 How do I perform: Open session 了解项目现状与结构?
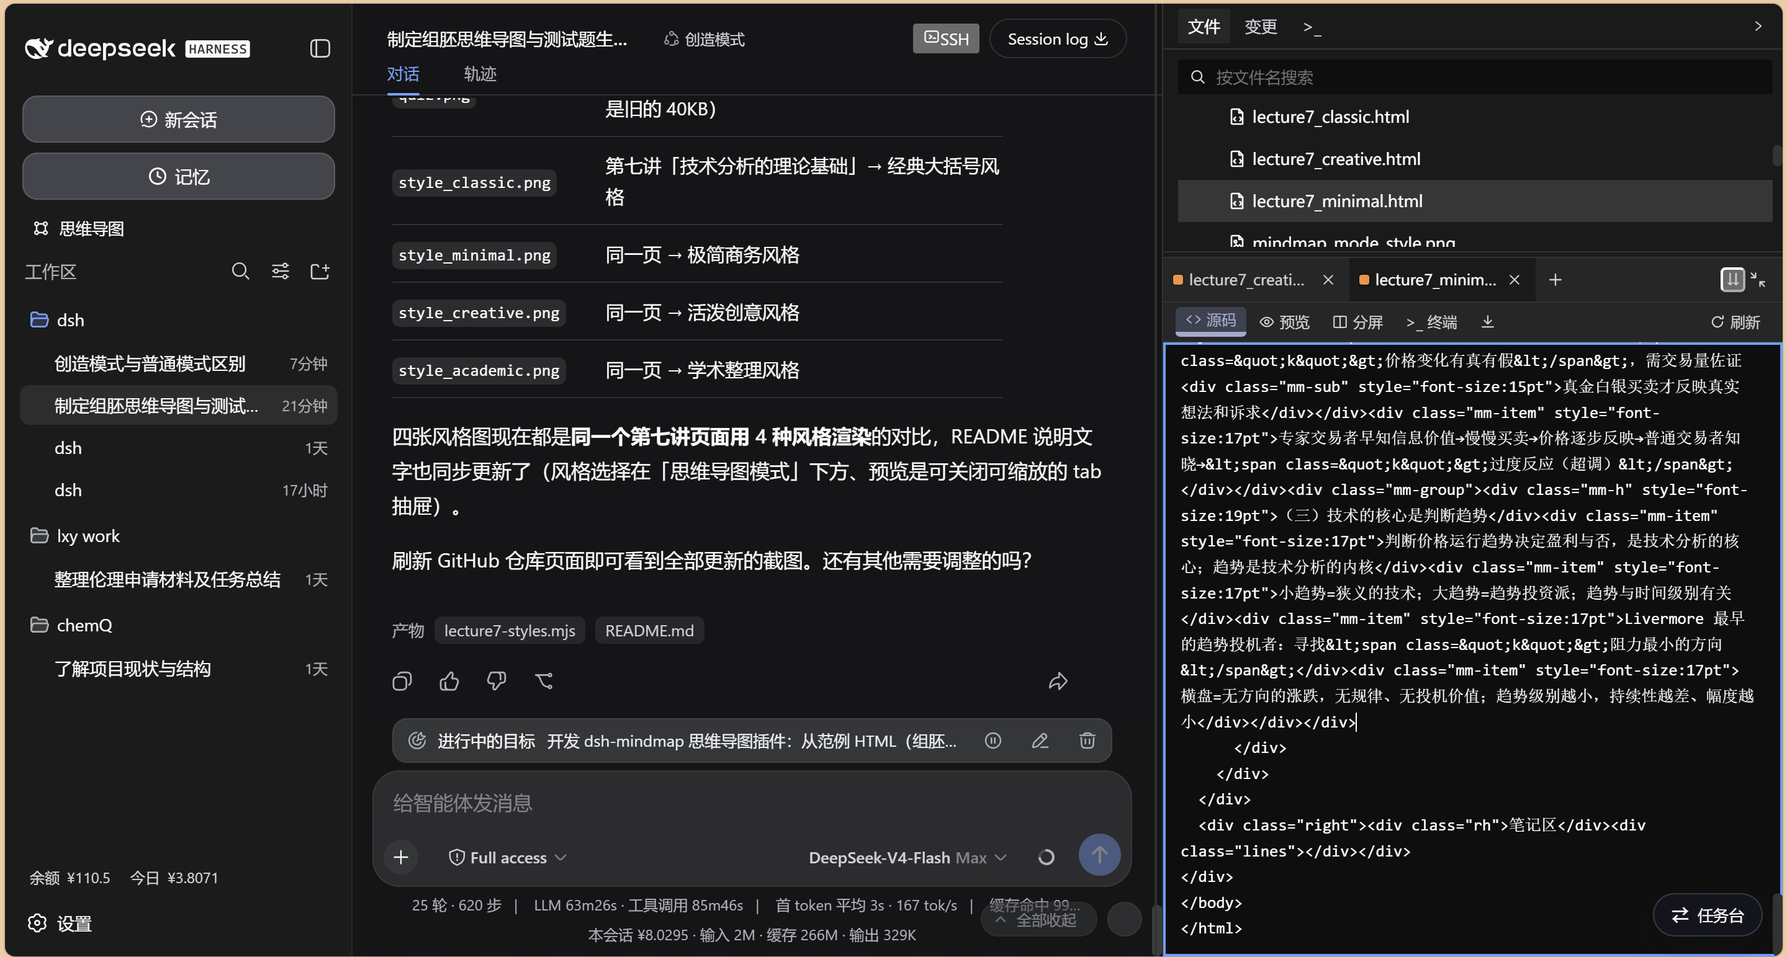click(178, 669)
